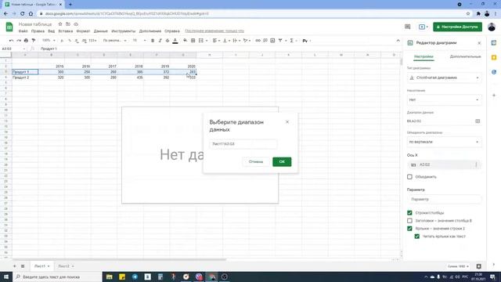501x282 pixels.
Task: Click the present/meet icon near share button
Action: click(x=423, y=27)
